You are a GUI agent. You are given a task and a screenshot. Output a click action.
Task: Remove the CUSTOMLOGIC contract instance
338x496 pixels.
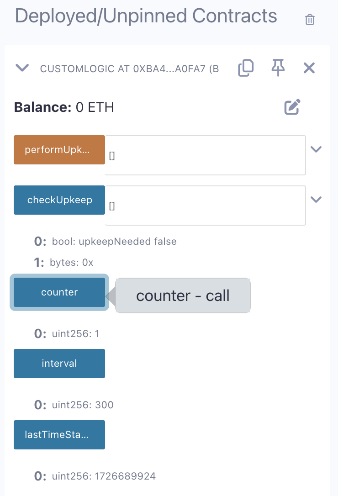coord(309,69)
